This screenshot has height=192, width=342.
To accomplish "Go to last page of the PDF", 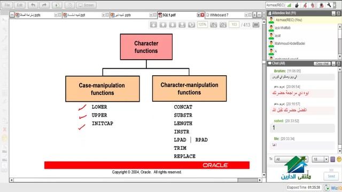I will tap(182, 25).
